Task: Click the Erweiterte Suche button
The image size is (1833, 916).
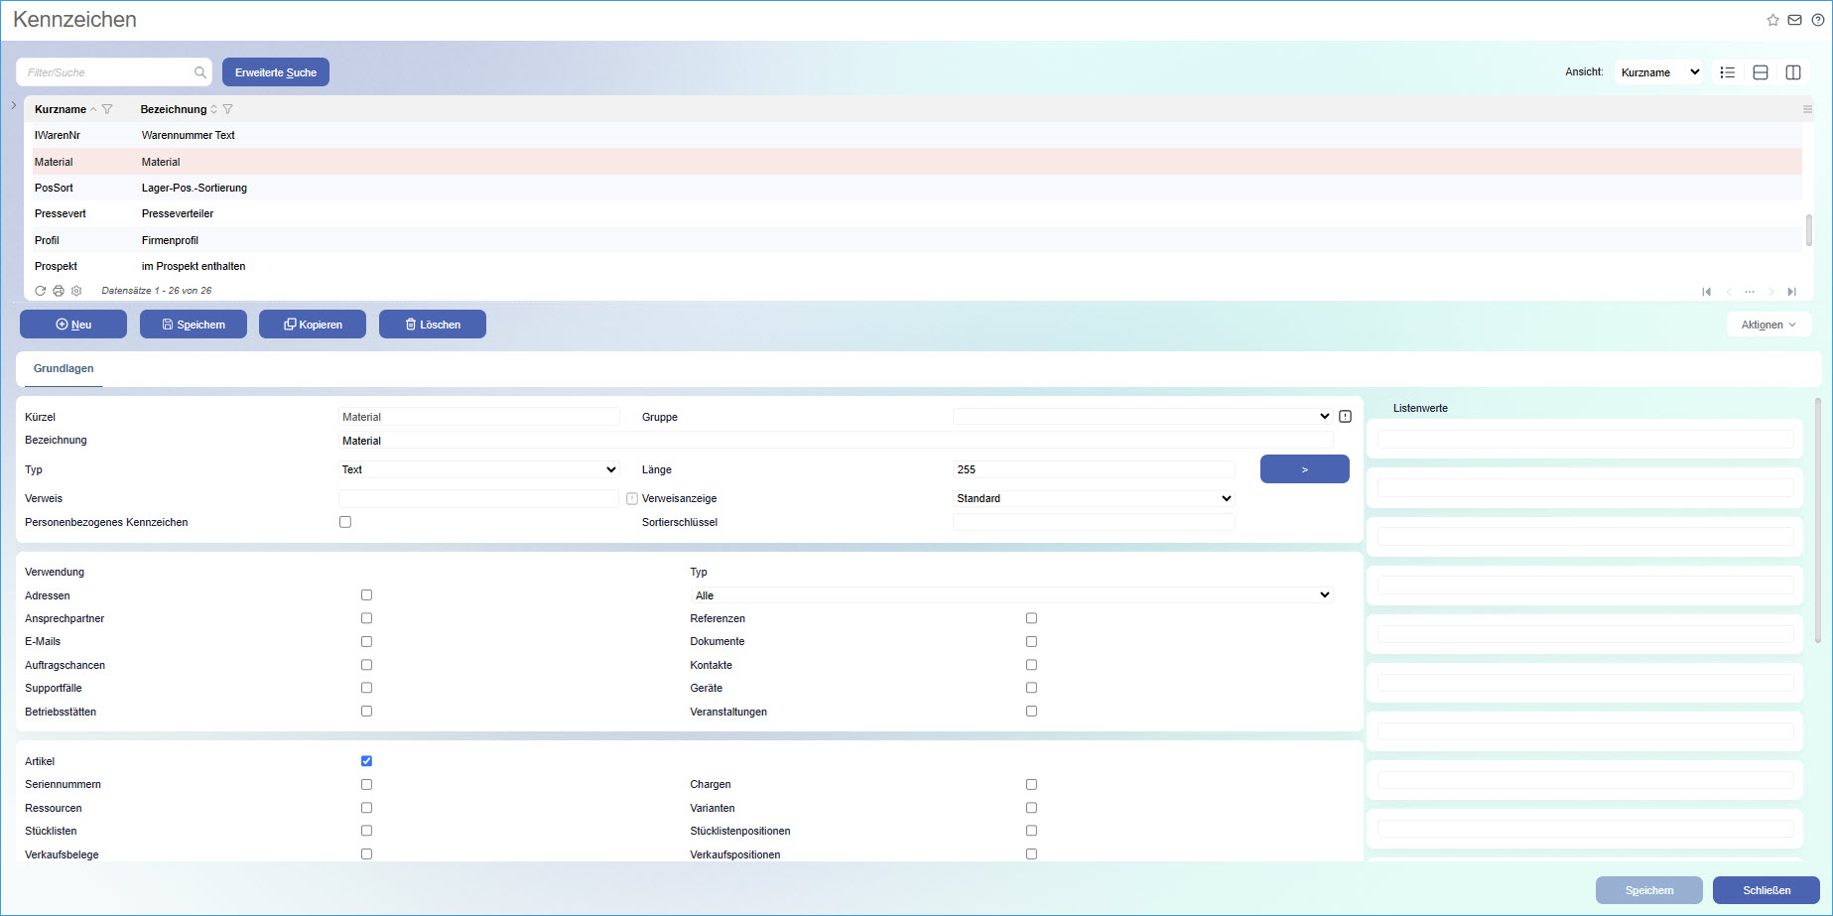Action: click(275, 72)
